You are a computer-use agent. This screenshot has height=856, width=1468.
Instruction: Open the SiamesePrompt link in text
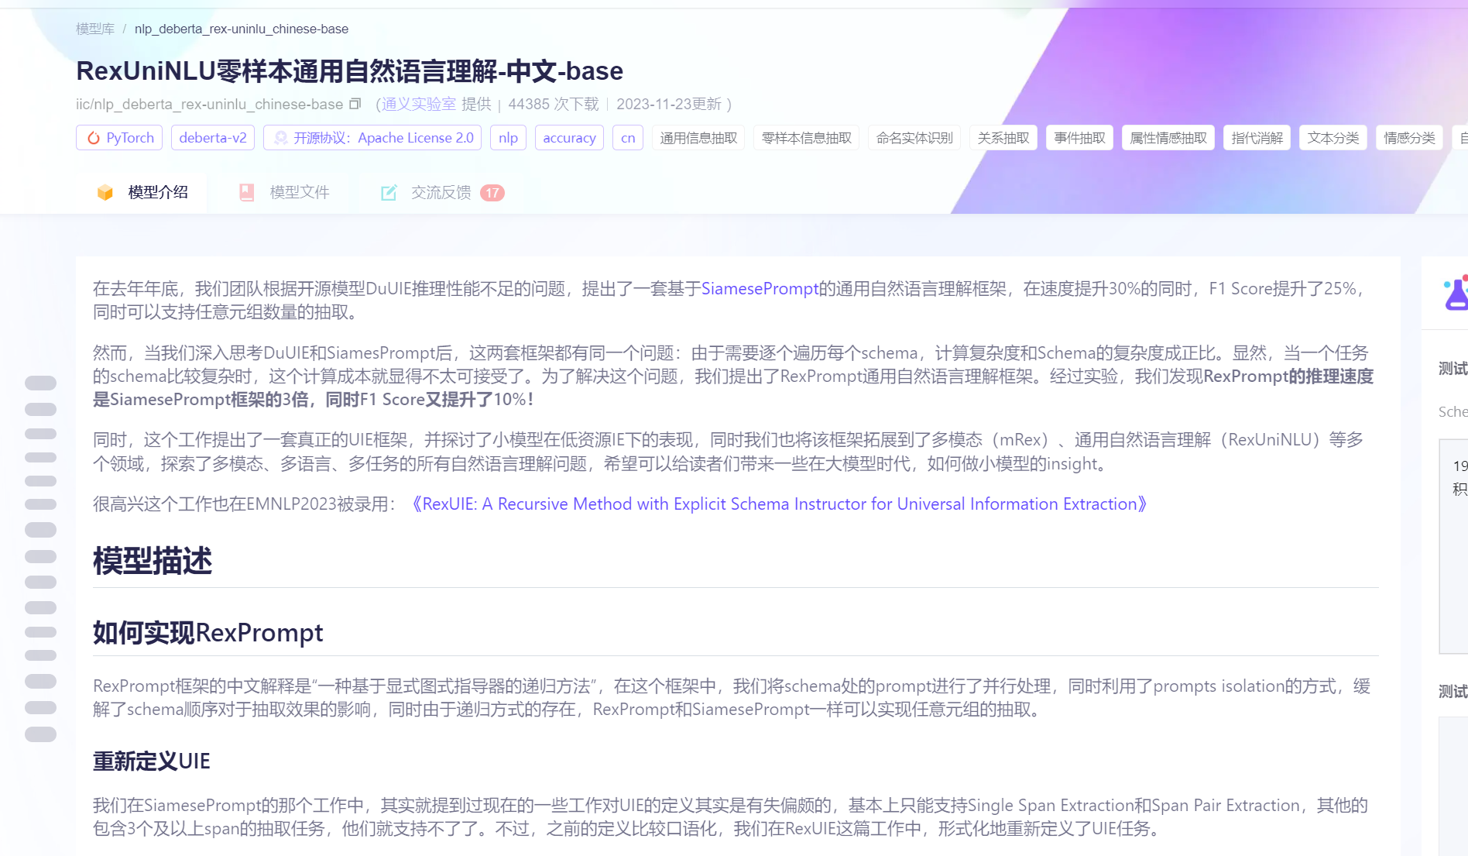760,288
